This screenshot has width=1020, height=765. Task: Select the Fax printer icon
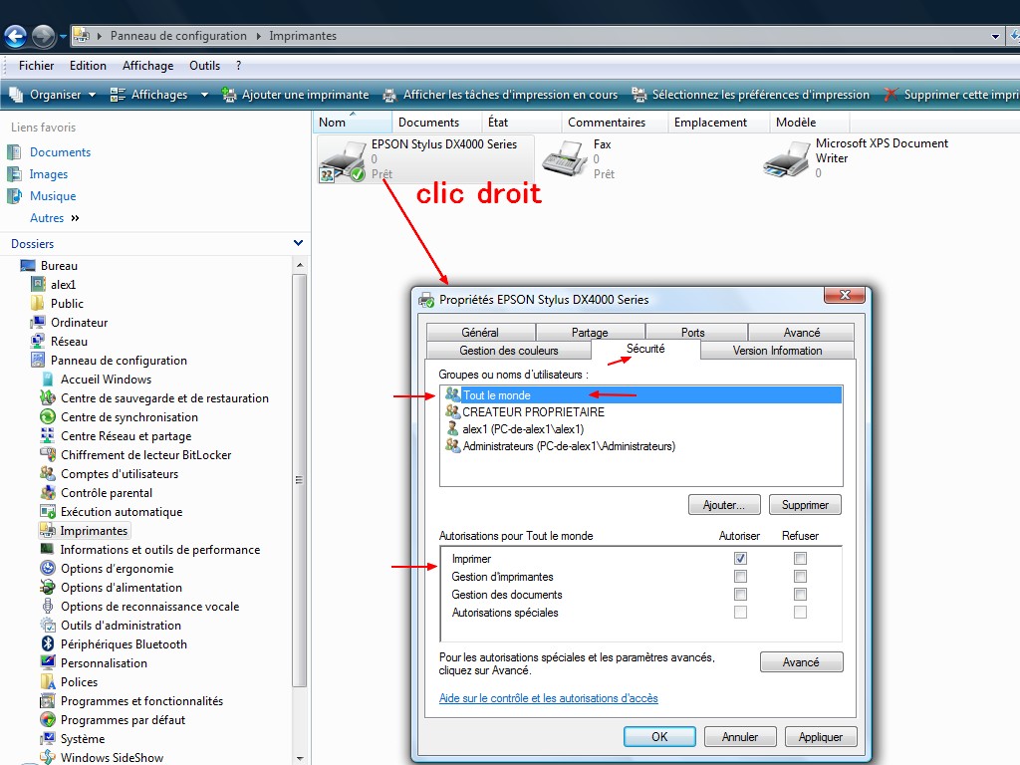[565, 158]
